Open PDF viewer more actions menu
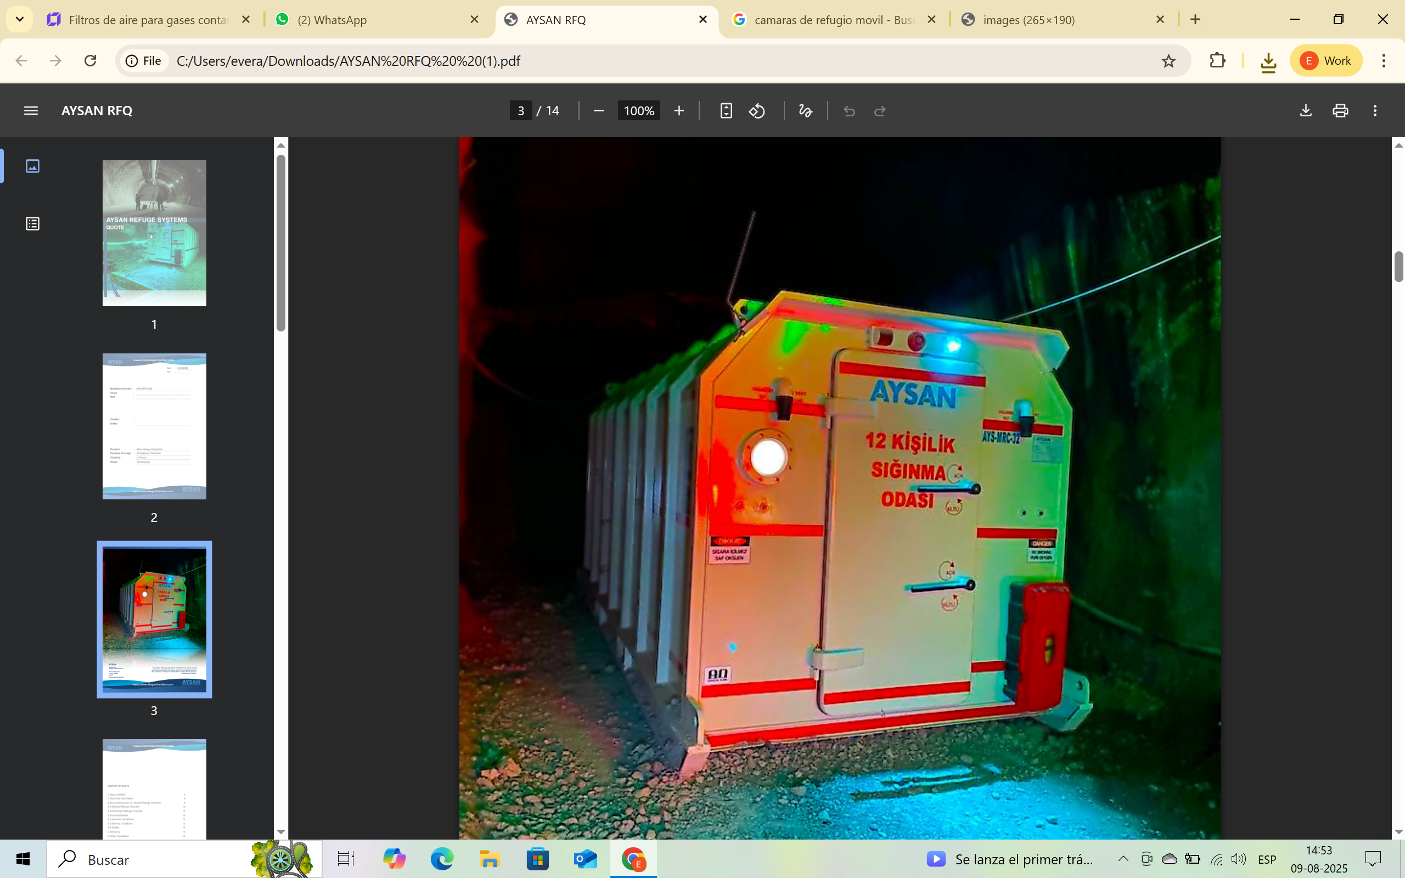Screen dimensions: 1405x878 pyautogui.click(x=1375, y=110)
